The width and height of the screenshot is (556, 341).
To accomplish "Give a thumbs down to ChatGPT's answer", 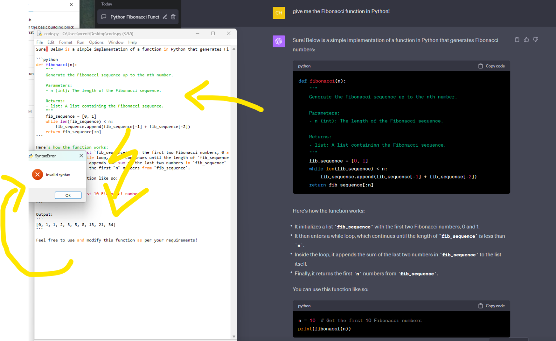I will pyautogui.click(x=535, y=40).
